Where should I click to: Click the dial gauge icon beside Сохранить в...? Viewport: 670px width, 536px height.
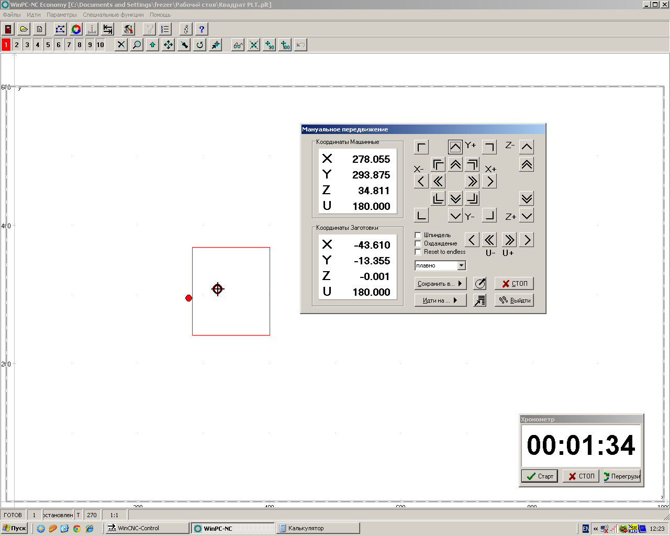(x=480, y=284)
